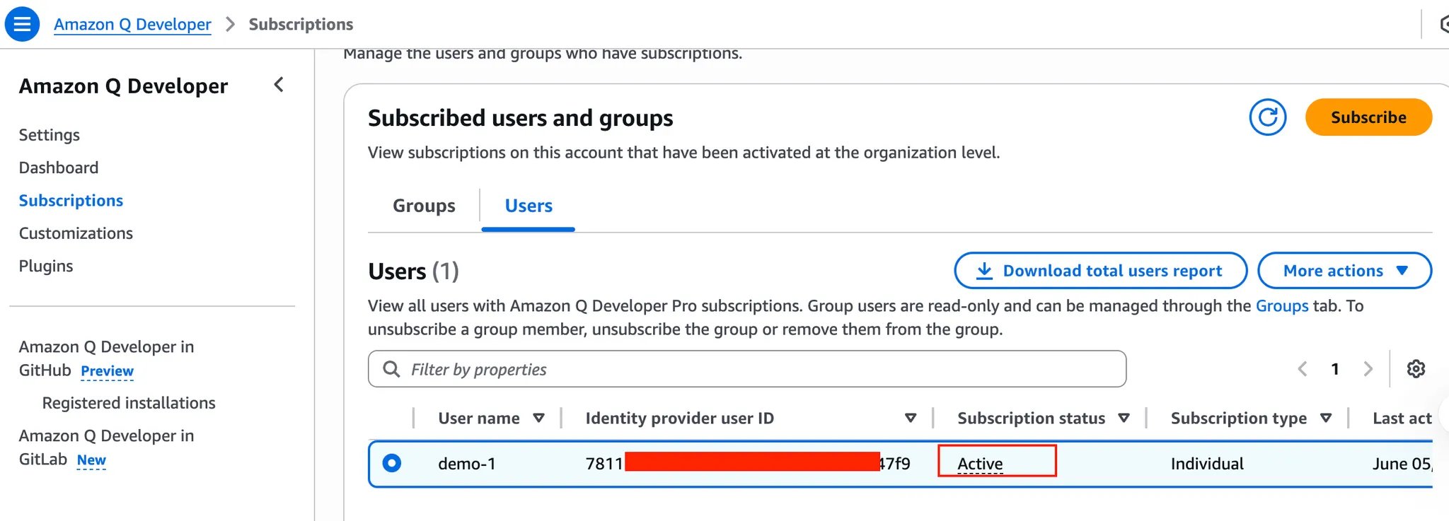1449x521 pixels.
Task: Open Settings in the sidebar
Action: 50,135
